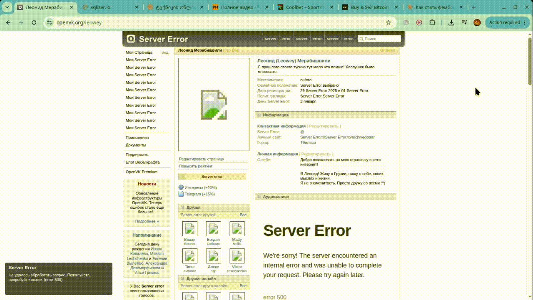Screen dimensions: 533x300
Task: Open the Chrome downloads panel
Action: [451, 22]
